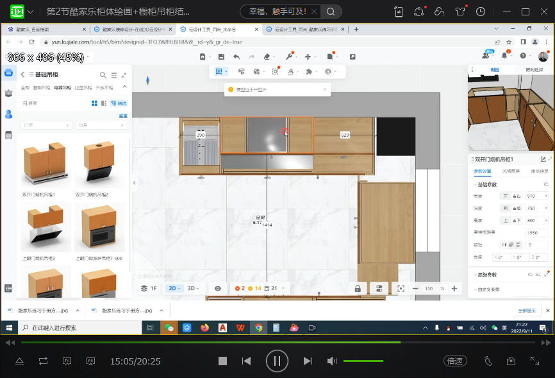The height and width of the screenshot is (378, 555).
Task: Open the 门板 dropdown filter
Action: [46, 125]
